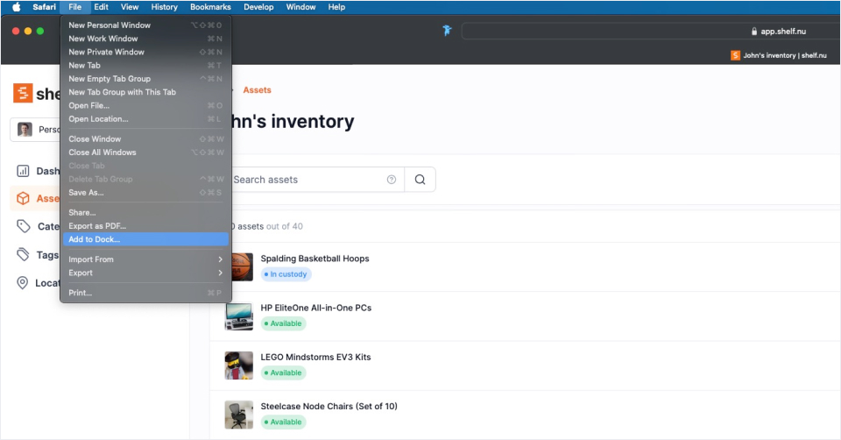Open LEGO Mindstorms EV3 Kits asset
The image size is (841, 440).
[315, 358]
